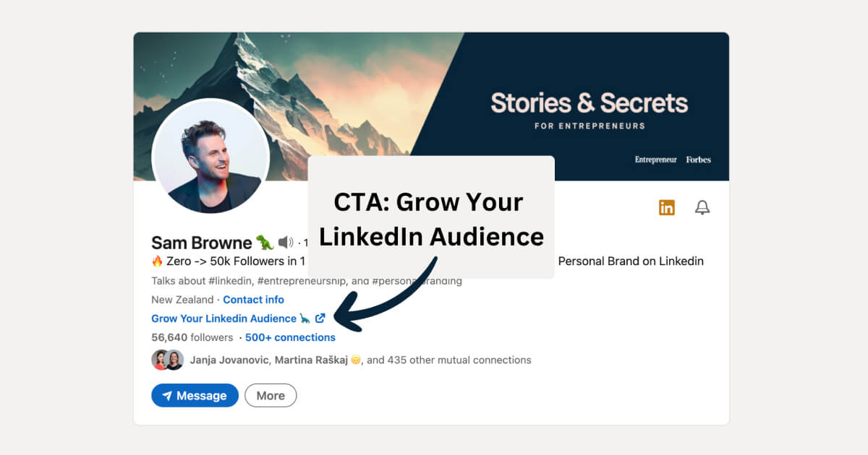The height and width of the screenshot is (455, 868).
Task: Click the Forbes logo on the banner
Action: pyautogui.click(x=698, y=160)
